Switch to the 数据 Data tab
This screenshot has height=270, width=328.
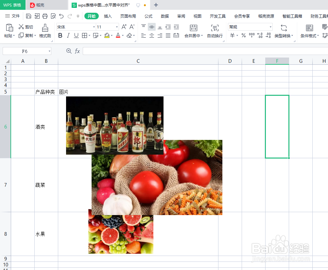click(x=164, y=16)
